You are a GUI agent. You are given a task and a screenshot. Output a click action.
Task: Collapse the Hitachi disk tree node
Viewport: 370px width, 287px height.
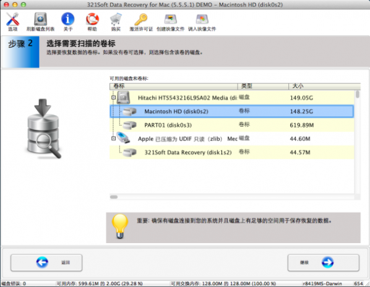[x=113, y=97]
